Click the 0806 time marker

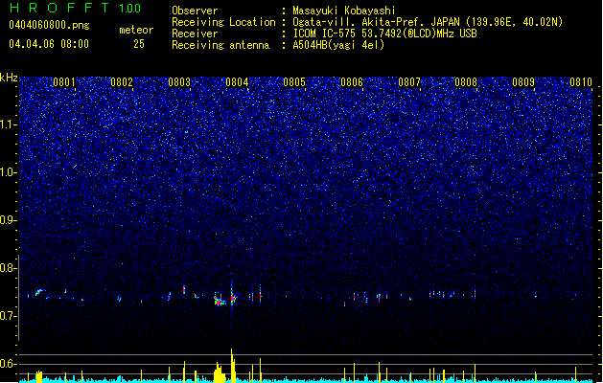point(352,82)
